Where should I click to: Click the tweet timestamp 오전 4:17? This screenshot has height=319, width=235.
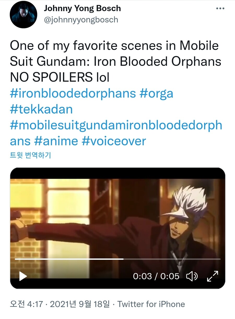pos(26,304)
